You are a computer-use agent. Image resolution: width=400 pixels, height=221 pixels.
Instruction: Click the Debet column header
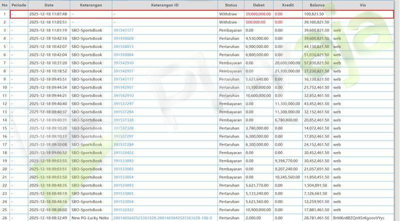tap(258, 5)
